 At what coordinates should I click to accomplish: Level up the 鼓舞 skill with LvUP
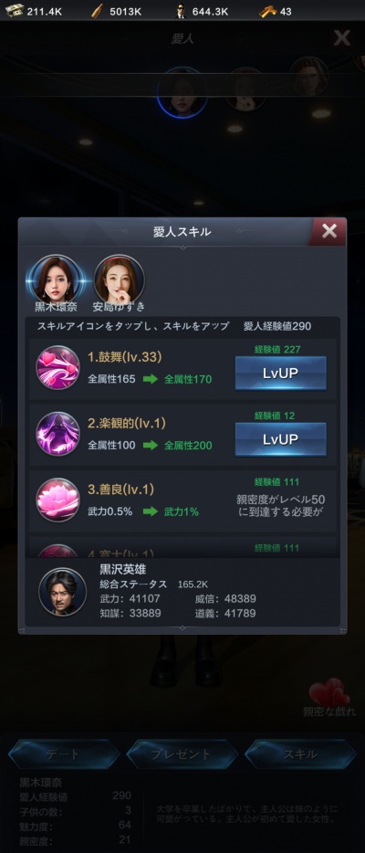click(x=281, y=374)
